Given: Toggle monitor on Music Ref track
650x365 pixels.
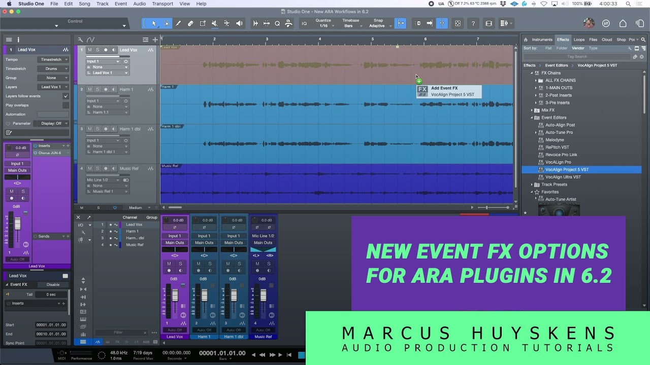Looking at the screenshot, I should click(113, 168).
